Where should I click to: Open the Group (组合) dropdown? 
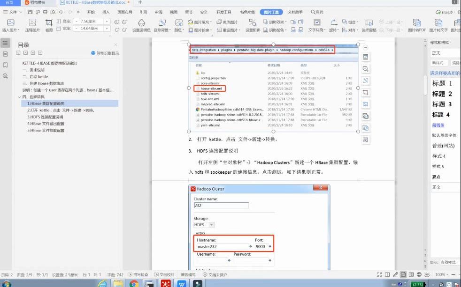tap(351, 22)
